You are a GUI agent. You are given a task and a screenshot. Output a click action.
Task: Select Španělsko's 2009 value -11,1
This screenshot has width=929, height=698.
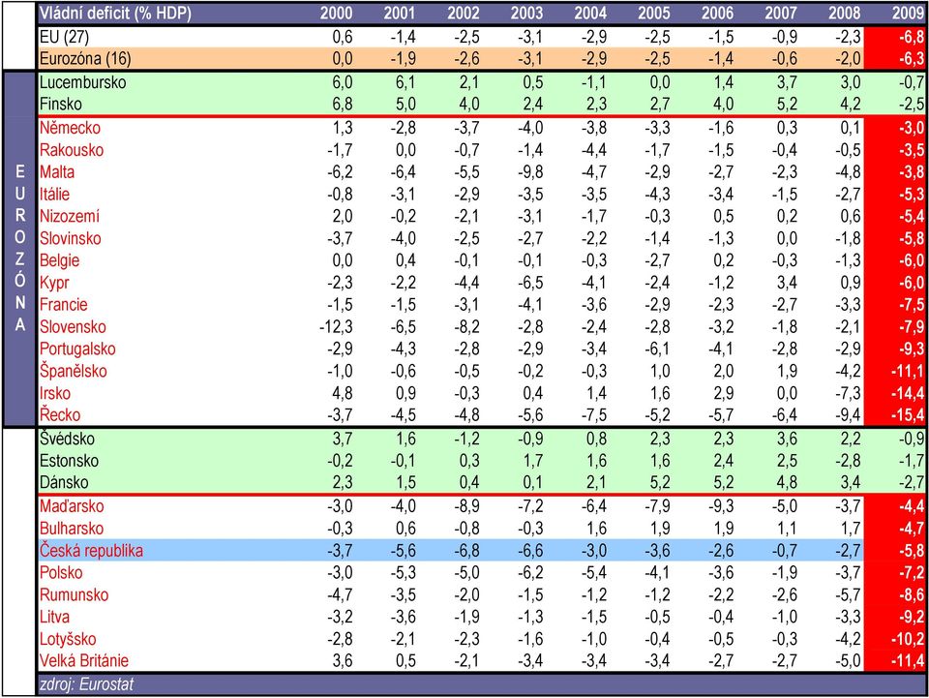(908, 372)
